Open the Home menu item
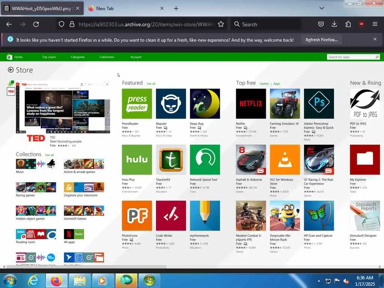 tap(18, 57)
